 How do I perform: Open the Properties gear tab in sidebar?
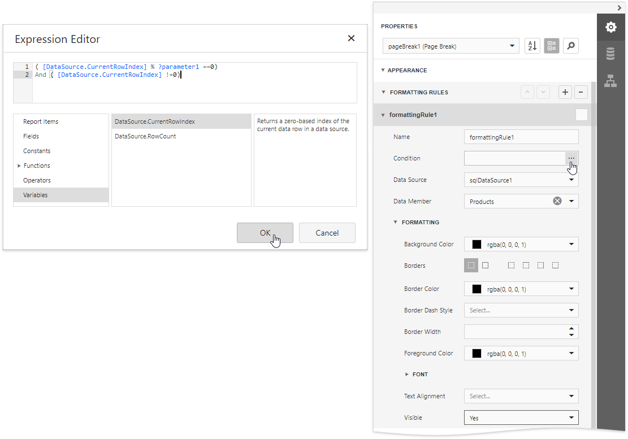(611, 27)
